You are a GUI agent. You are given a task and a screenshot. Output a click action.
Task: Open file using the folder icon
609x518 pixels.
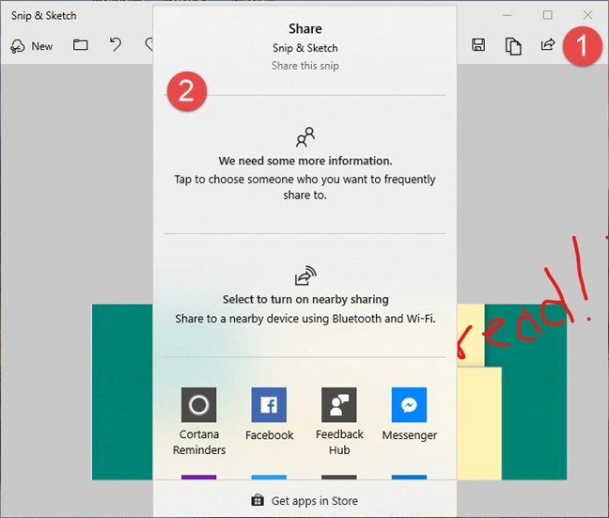(x=81, y=45)
